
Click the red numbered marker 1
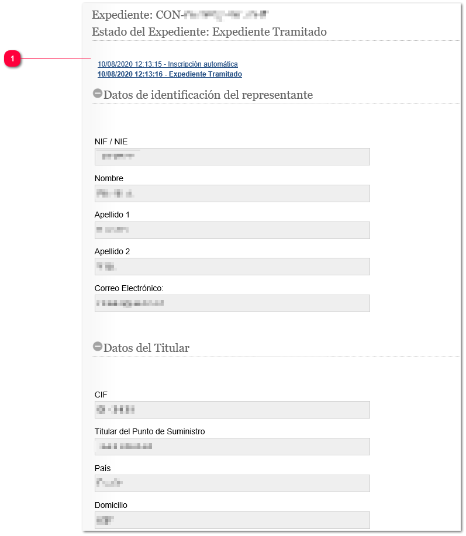(x=12, y=58)
